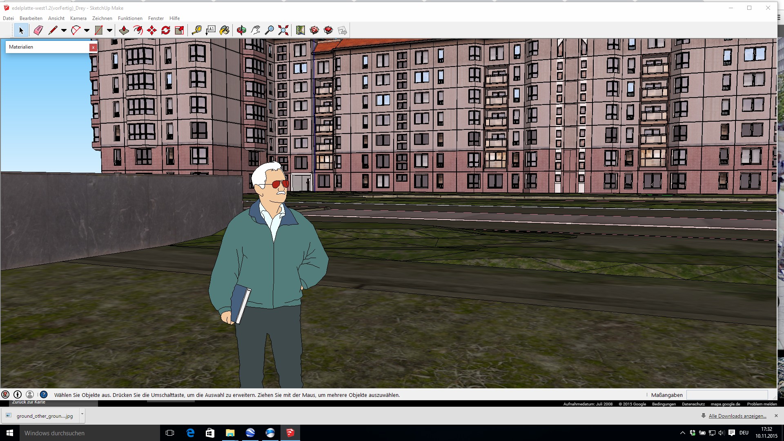Screen dimensions: 784x441
Task: Select the Pan hand tool
Action: tap(256, 30)
